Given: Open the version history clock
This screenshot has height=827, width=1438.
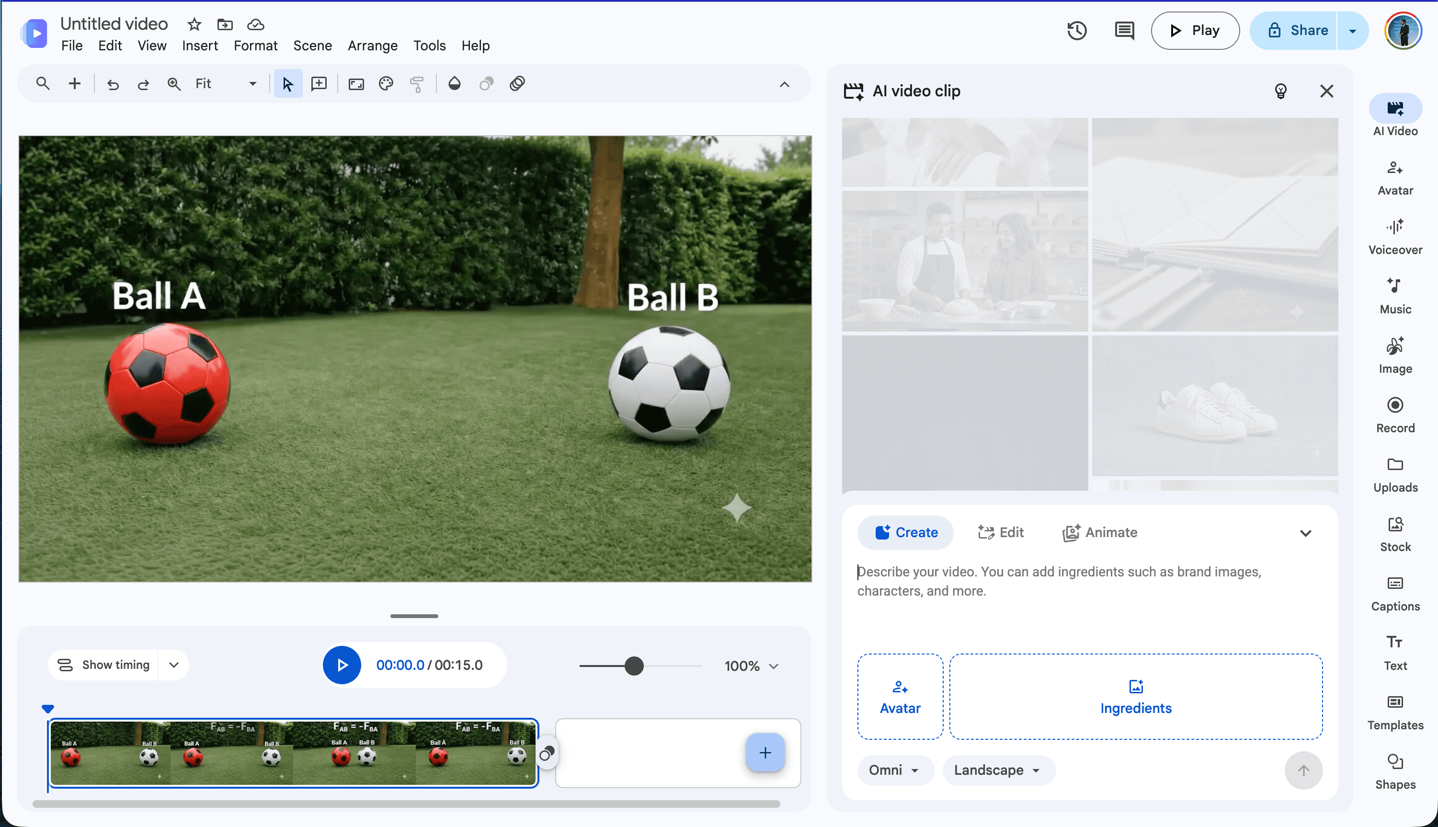Looking at the screenshot, I should 1076,30.
